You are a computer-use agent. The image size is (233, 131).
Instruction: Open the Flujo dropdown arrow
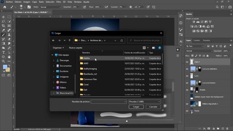point(102,7)
